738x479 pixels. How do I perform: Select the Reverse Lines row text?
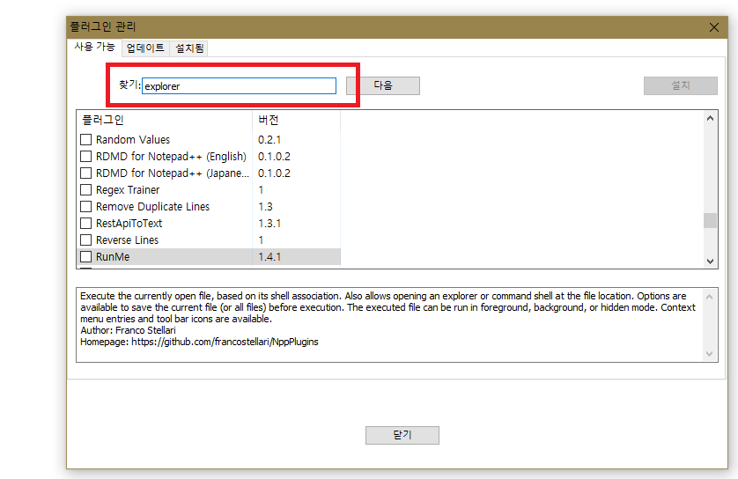127,240
